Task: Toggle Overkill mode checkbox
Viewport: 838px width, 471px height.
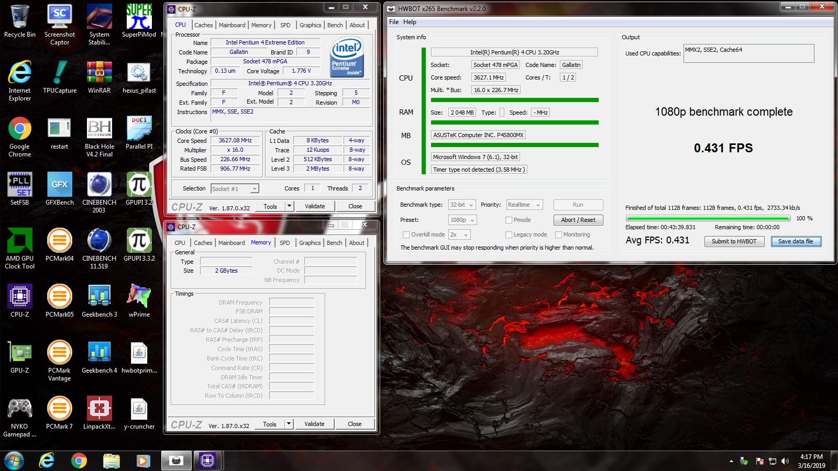Action: pos(406,235)
